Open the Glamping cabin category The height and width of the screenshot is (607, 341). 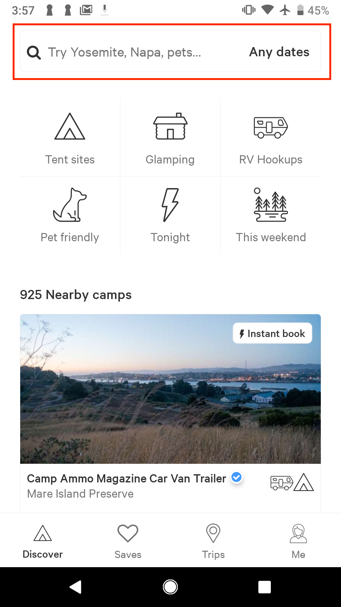tap(170, 126)
